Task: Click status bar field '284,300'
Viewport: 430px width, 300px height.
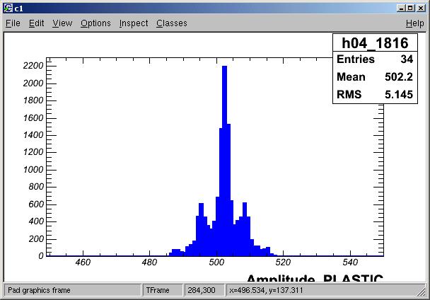Action: (204, 290)
